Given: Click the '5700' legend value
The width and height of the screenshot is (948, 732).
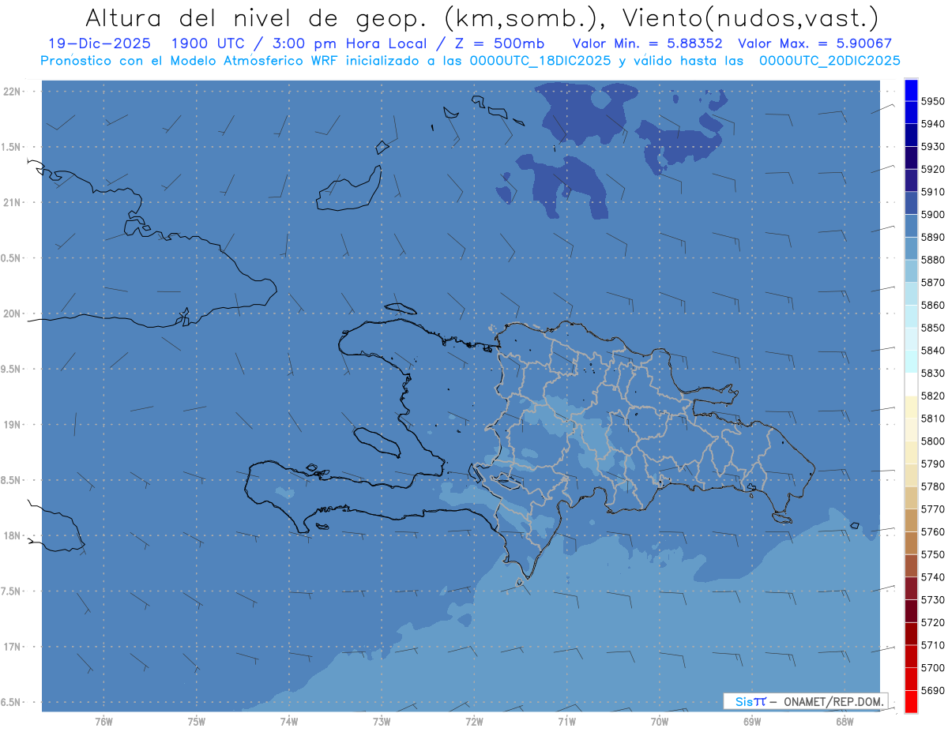Looking at the screenshot, I should click(932, 668).
